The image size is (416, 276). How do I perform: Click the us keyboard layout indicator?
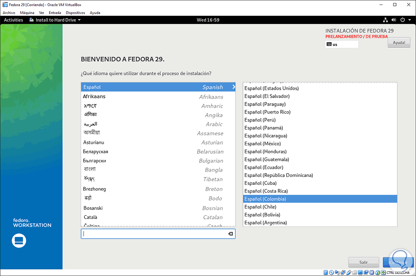342,44
